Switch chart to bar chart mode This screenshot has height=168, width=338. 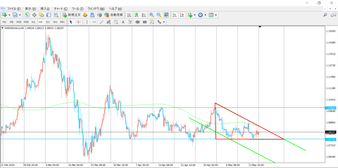pyautogui.click(x=129, y=15)
